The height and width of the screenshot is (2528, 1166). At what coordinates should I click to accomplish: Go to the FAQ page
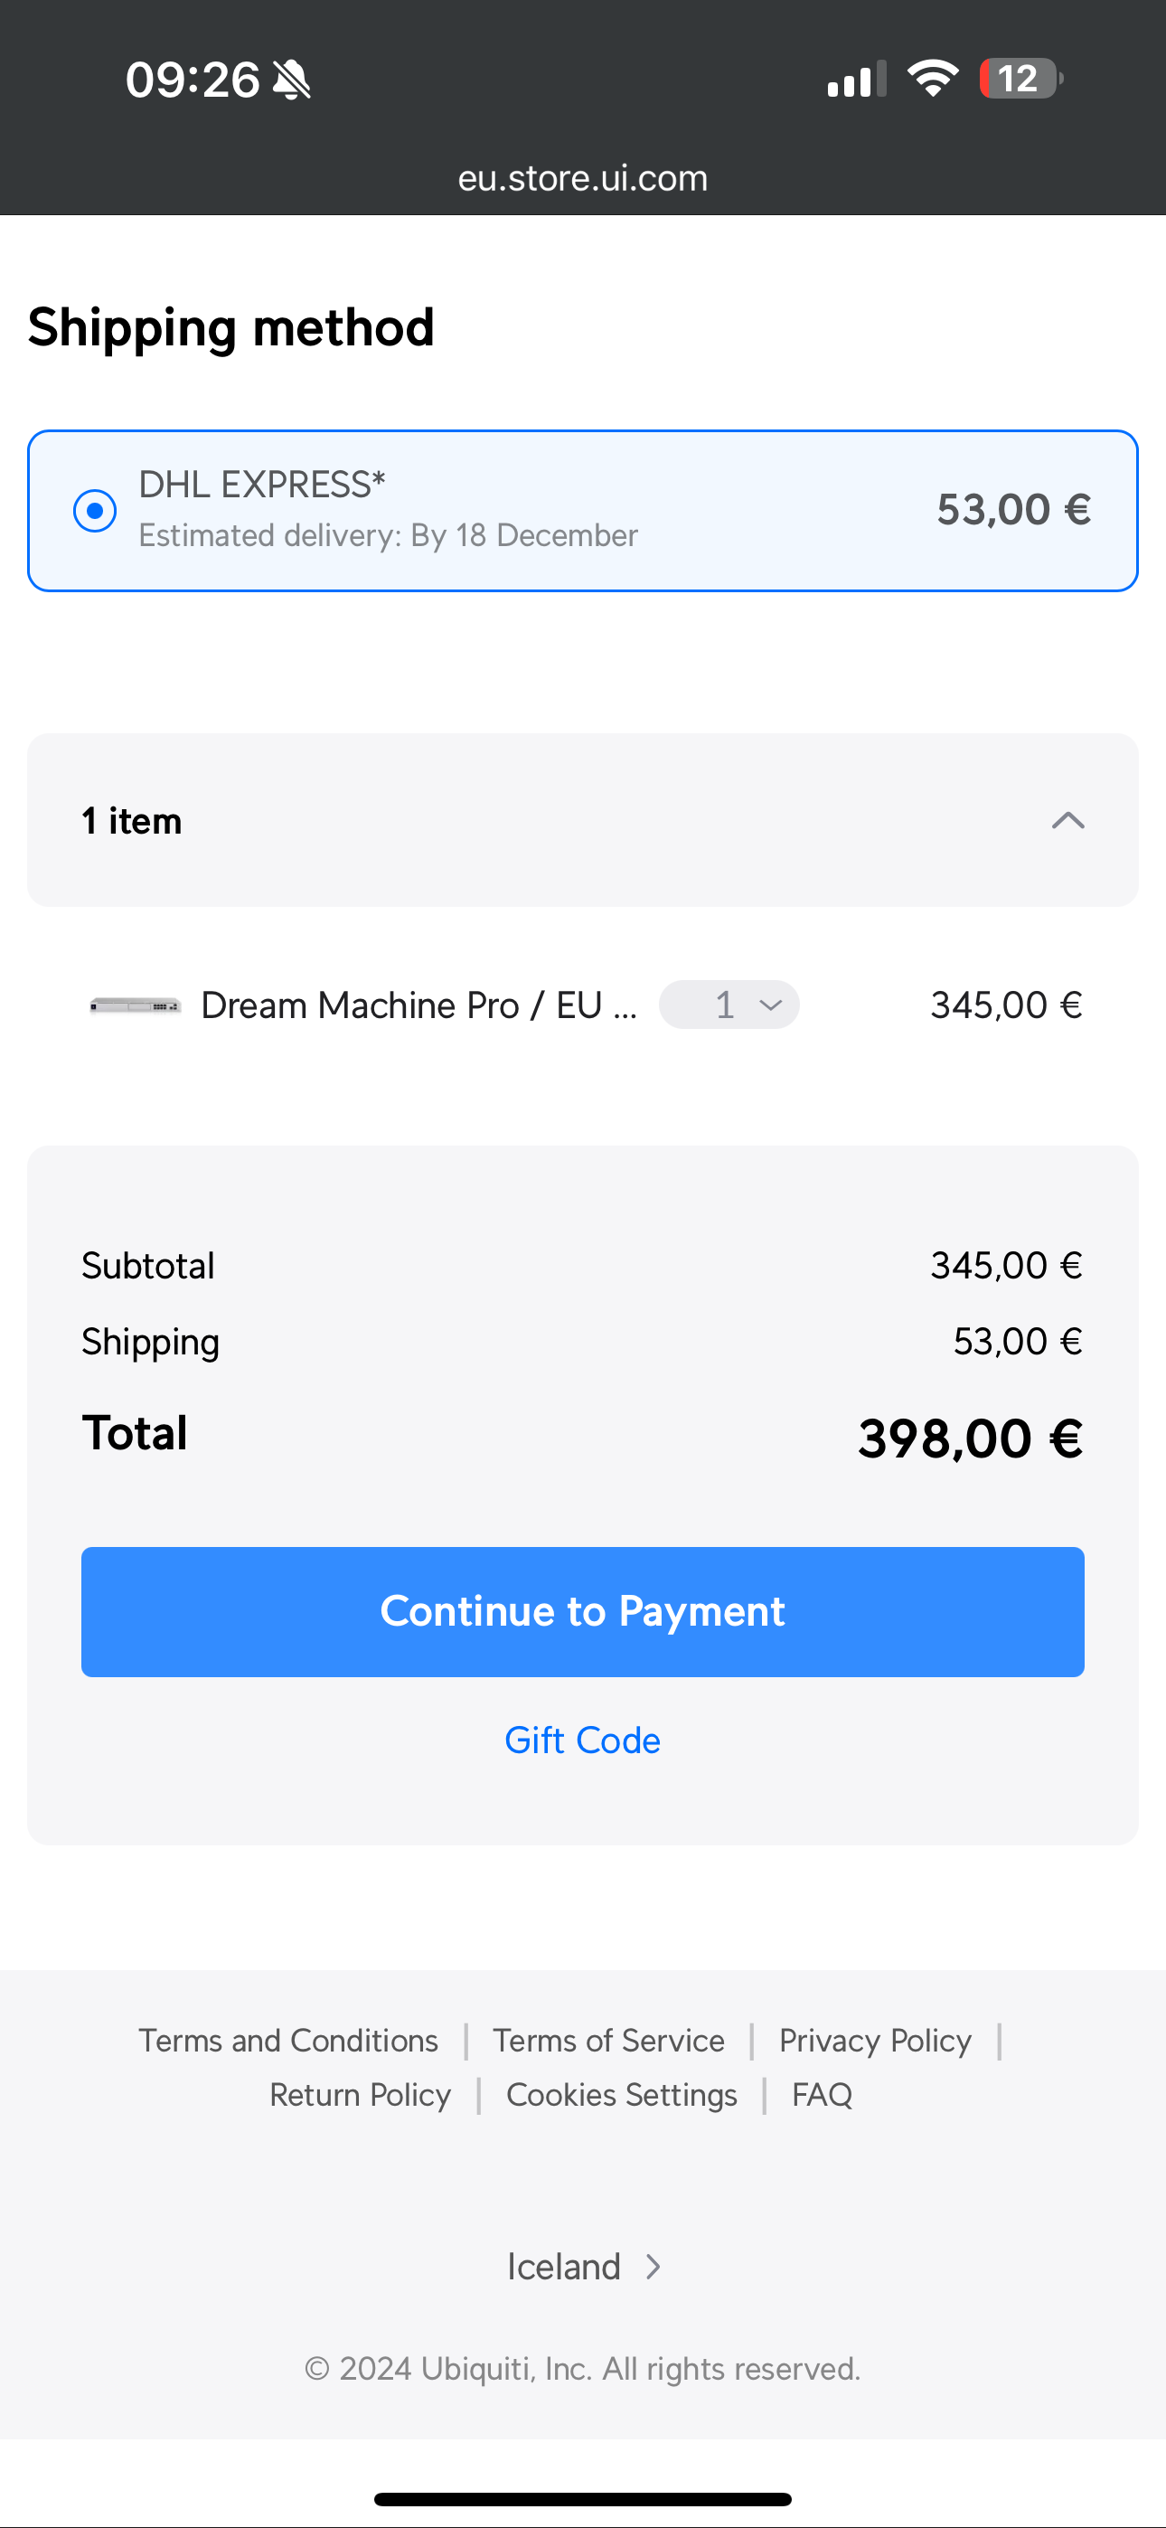pos(822,2094)
